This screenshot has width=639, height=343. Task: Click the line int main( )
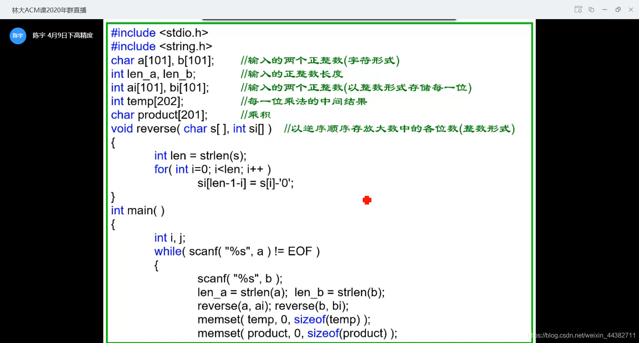tap(138, 211)
